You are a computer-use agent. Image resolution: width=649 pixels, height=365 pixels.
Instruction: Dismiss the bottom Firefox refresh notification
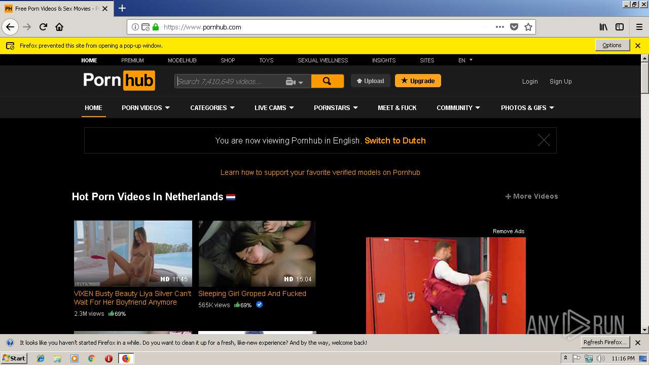pyautogui.click(x=638, y=343)
